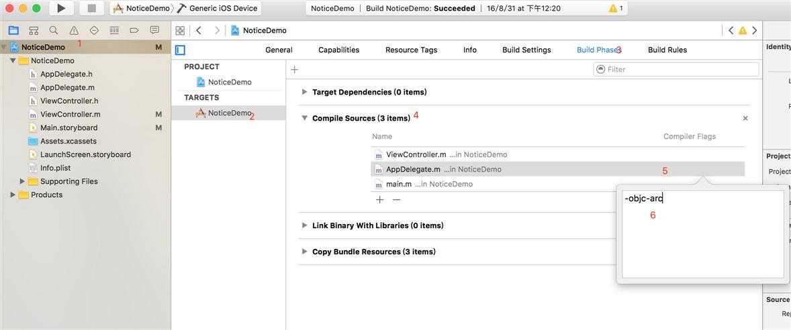Delete the Compile Sources phase with x
Screen dimensions: 791x330
[x=745, y=119]
